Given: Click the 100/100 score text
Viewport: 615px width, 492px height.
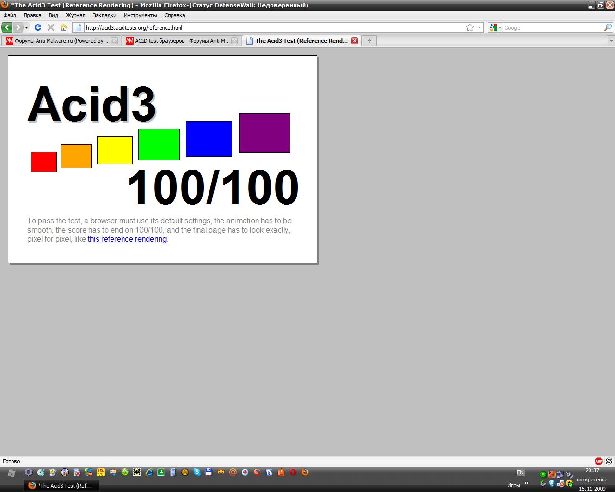Looking at the screenshot, I should (213, 187).
